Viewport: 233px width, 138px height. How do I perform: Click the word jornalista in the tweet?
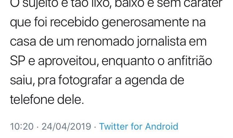click(161, 42)
